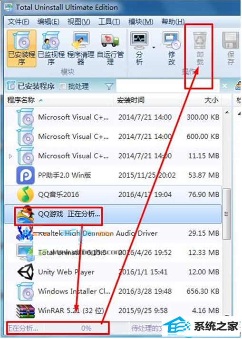Open the 视图(V) menu
This screenshot has width=242, height=339.
point(79,21)
